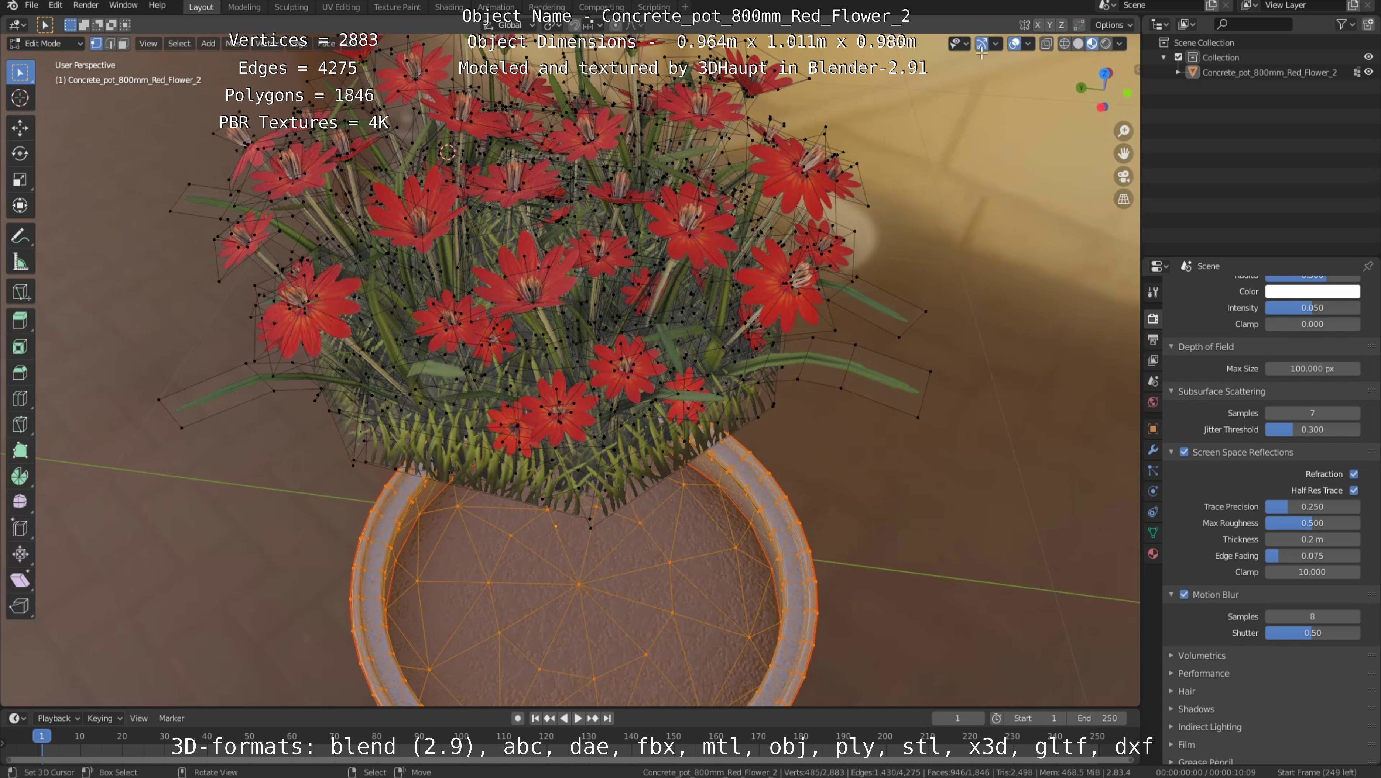Select the Bevel tool
Viewport: 1381px width, 778px height.
[20, 372]
